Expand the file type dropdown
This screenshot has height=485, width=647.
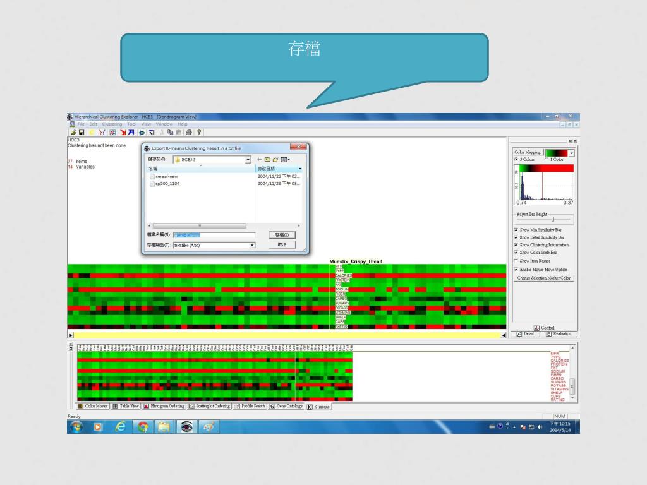tap(251, 246)
